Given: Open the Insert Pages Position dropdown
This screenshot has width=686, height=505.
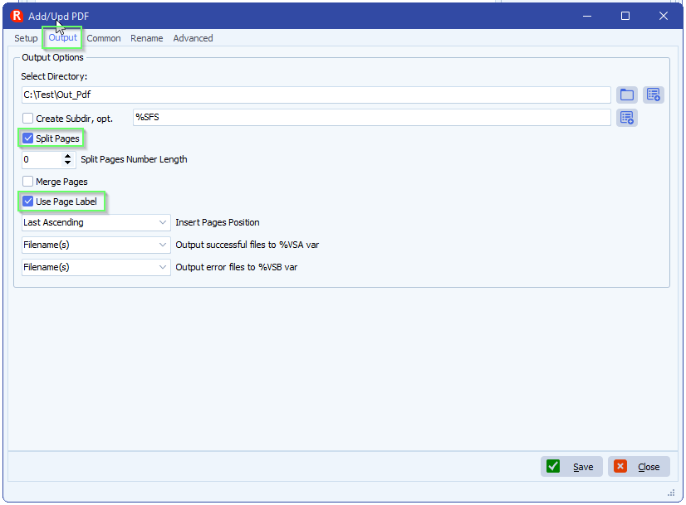Looking at the screenshot, I should (96, 222).
